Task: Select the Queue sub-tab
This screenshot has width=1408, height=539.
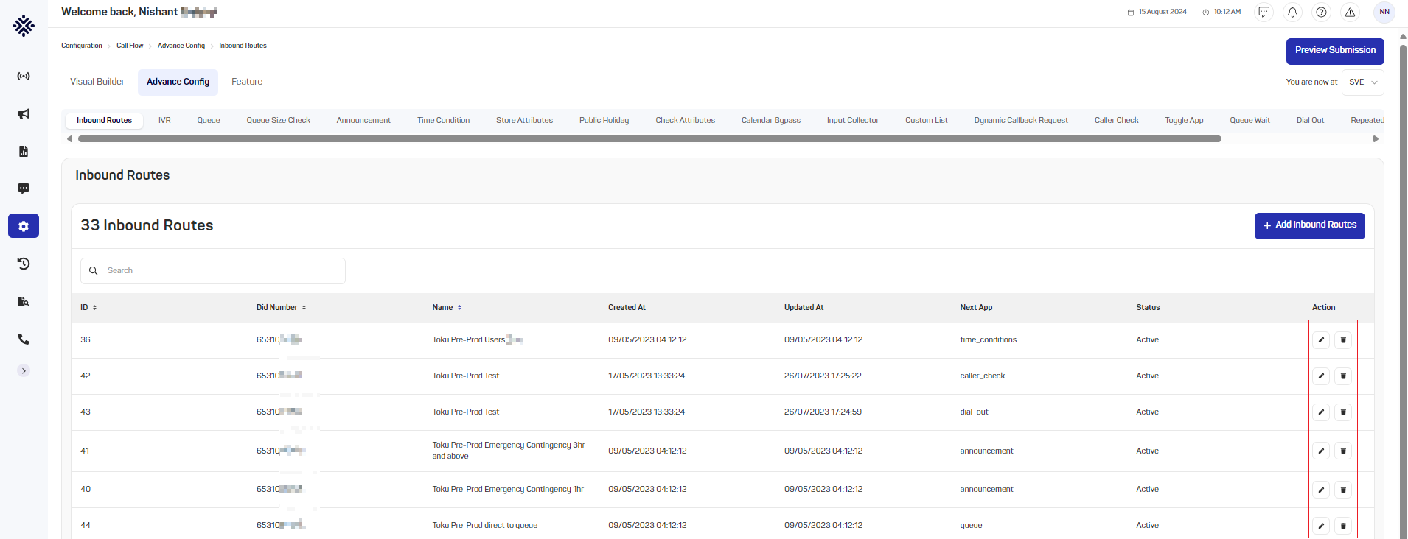Action: point(209,120)
